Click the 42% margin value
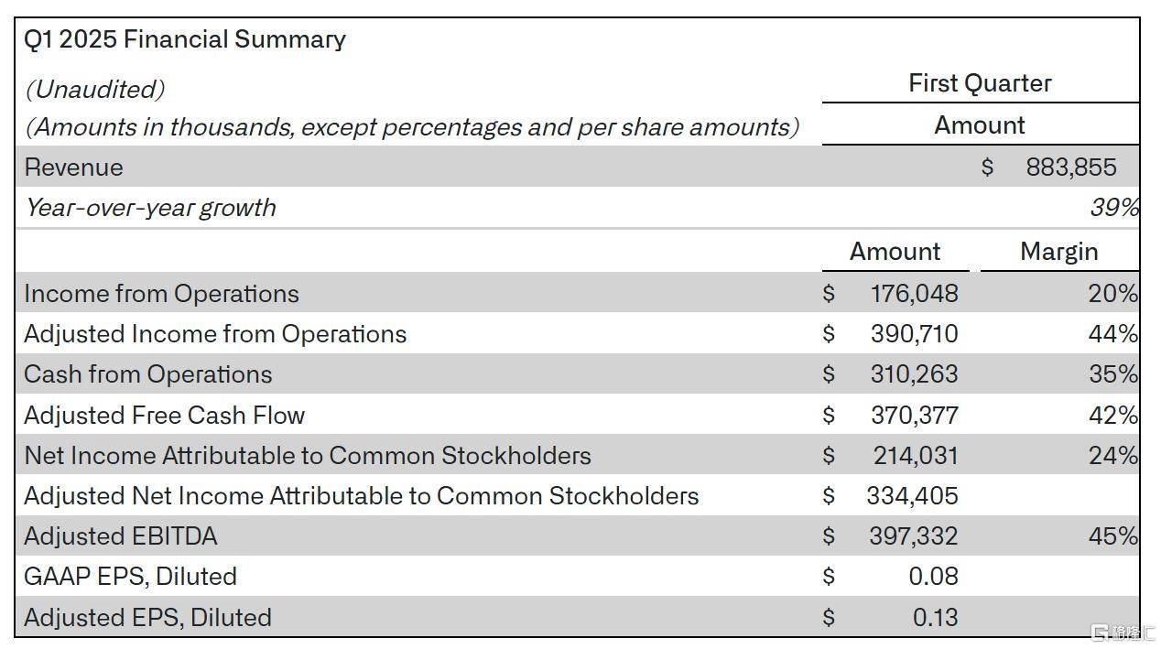This screenshot has width=1161, height=649. pos(1112,416)
